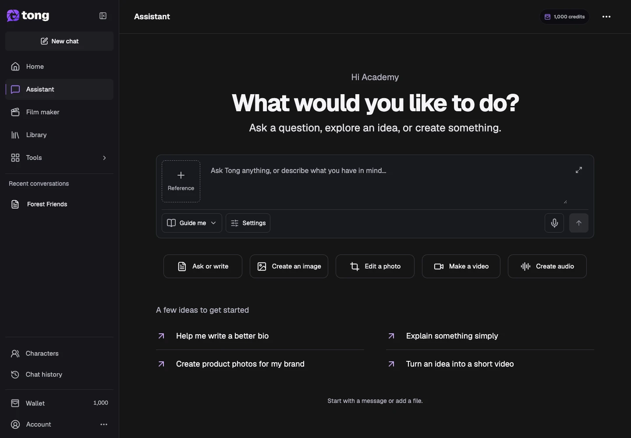Click 'Start with a message or add a file.'
The image size is (631, 438).
pos(375,401)
